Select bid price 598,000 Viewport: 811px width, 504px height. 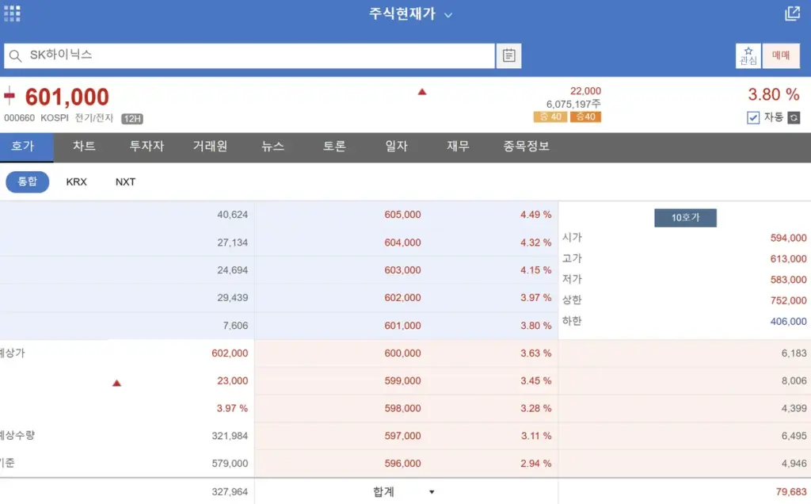pos(402,408)
